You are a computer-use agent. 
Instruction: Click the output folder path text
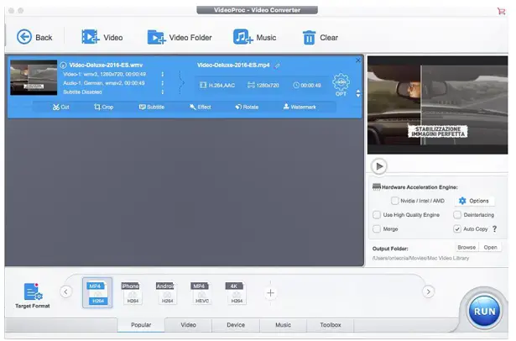click(x=420, y=259)
